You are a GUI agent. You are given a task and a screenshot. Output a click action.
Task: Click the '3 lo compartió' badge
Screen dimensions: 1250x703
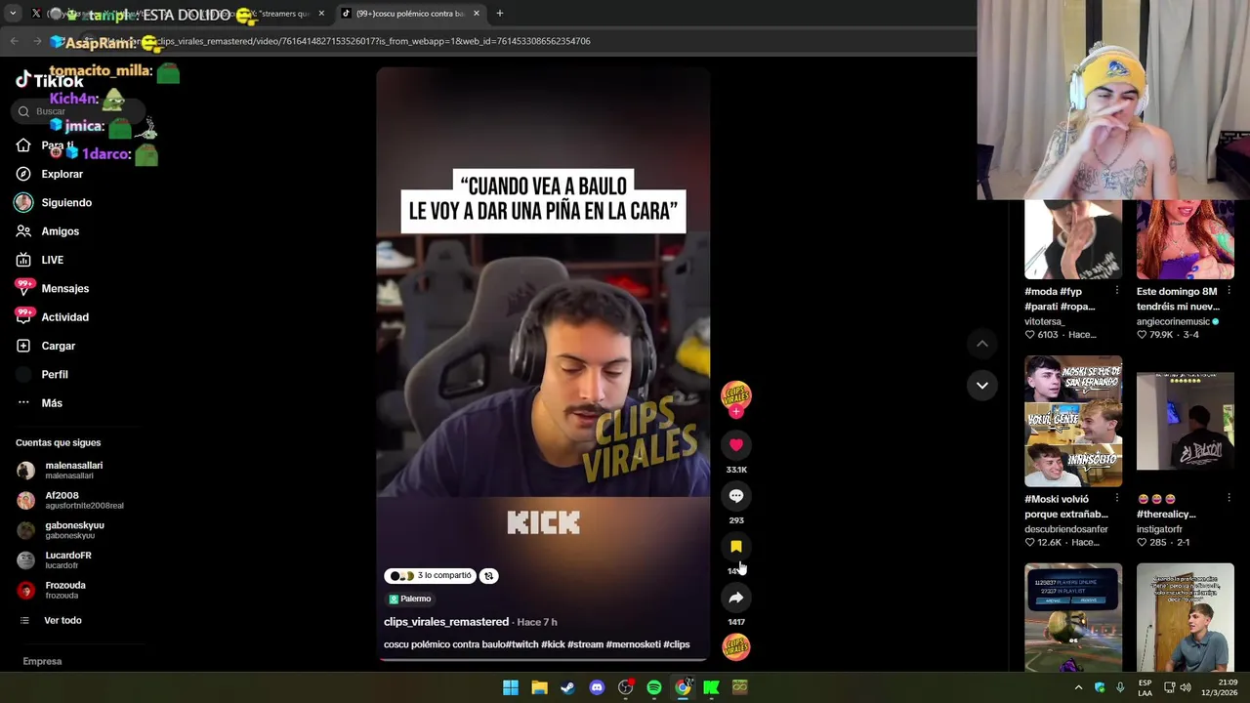point(431,576)
